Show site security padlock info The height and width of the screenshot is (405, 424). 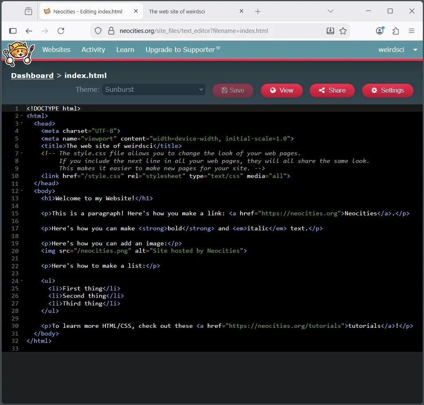coord(111,31)
